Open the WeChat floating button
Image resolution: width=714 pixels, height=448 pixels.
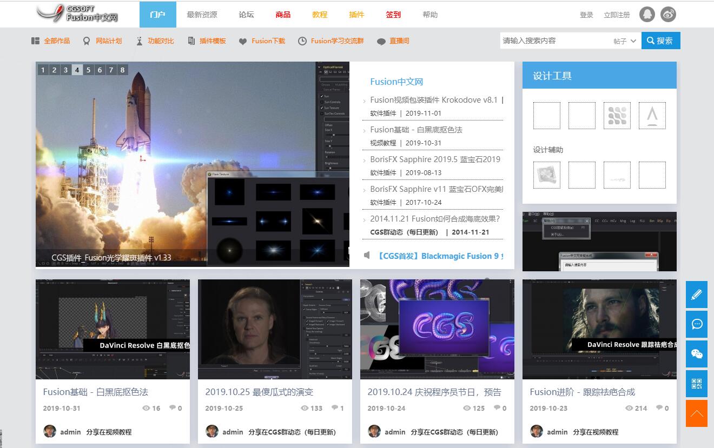click(x=697, y=354)
